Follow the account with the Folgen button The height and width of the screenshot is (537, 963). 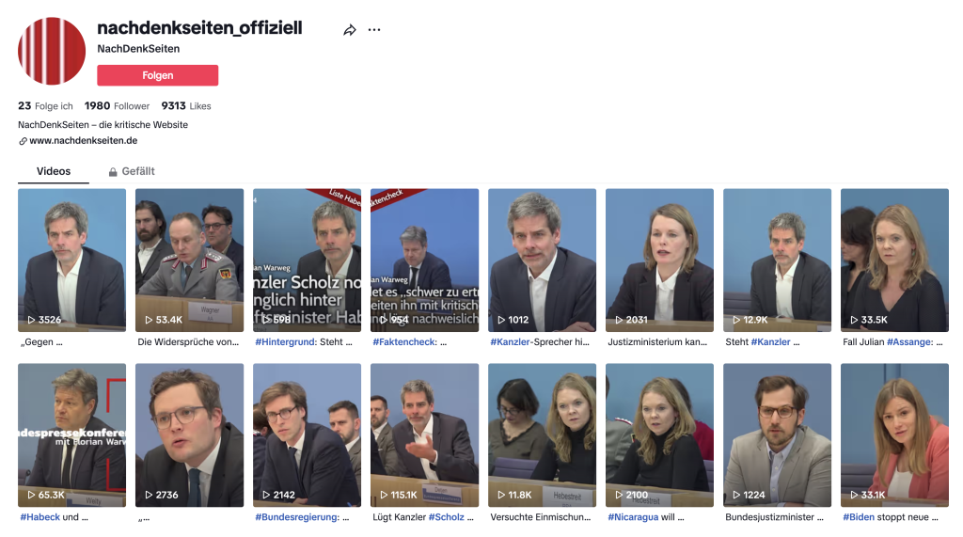pos(157,75)
